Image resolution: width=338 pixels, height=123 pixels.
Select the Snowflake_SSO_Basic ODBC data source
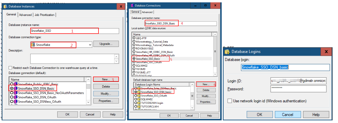tap(134, 59)
